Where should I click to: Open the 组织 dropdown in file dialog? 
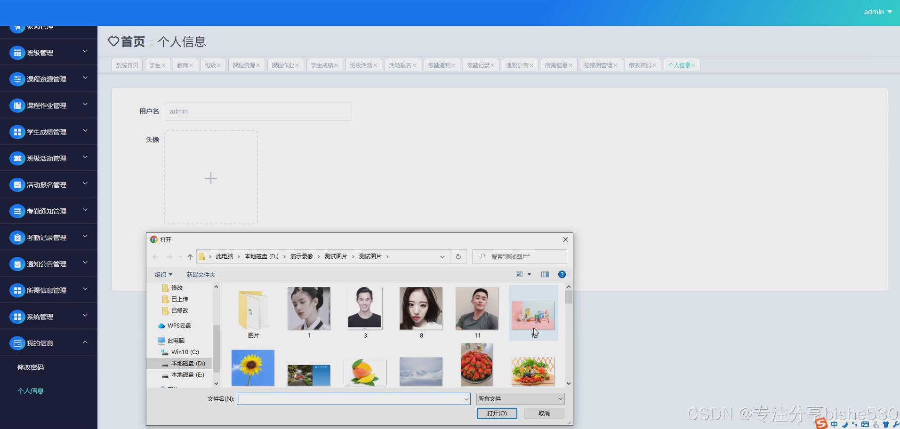[163, 274]
